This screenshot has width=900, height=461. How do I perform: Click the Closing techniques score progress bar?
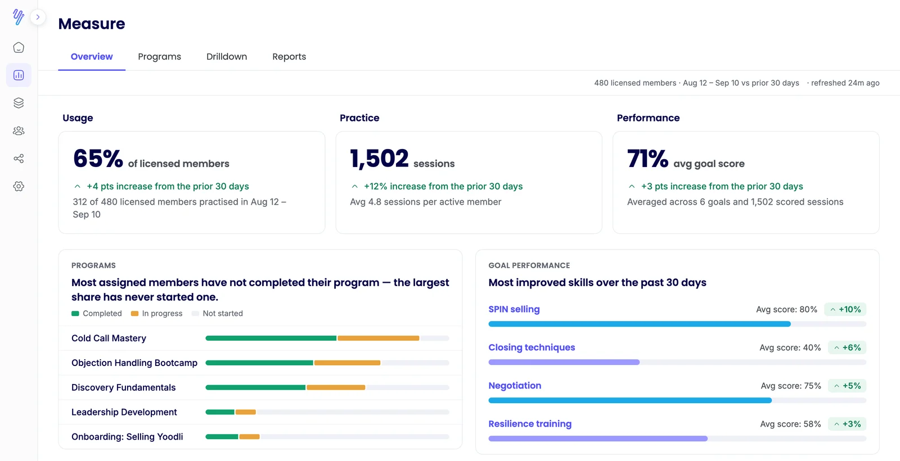[677, 362]
